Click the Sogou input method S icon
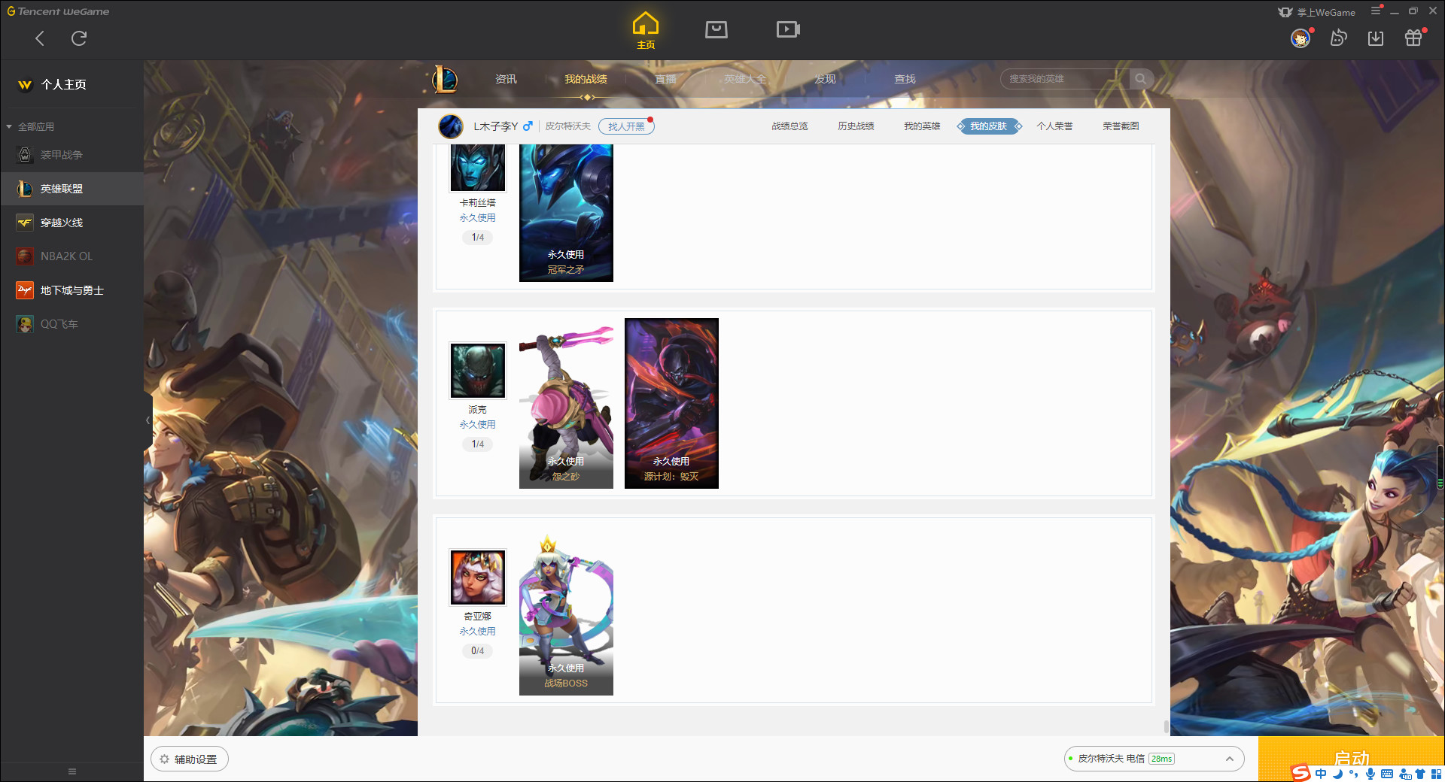 pyautogui.click(x=1300, y=773)
